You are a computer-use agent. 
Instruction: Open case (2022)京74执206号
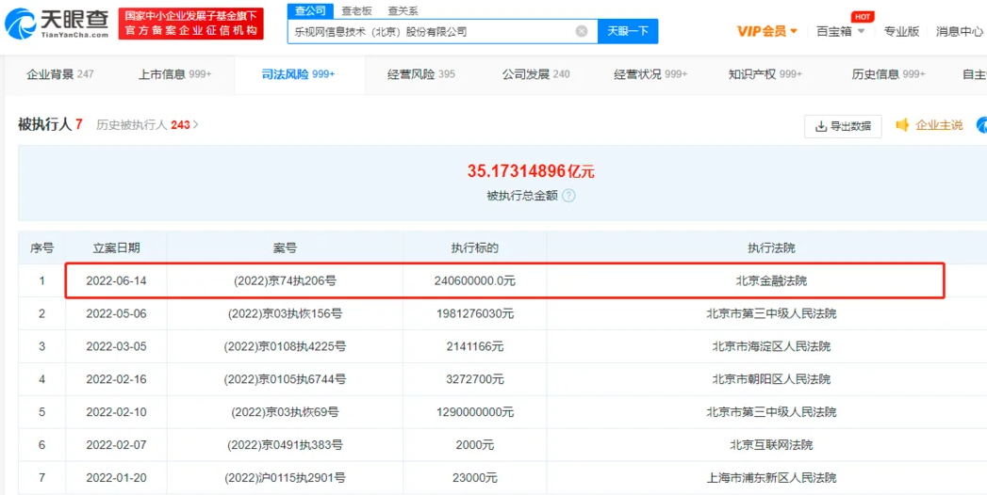pyautogui.click(x=285, y=280)
